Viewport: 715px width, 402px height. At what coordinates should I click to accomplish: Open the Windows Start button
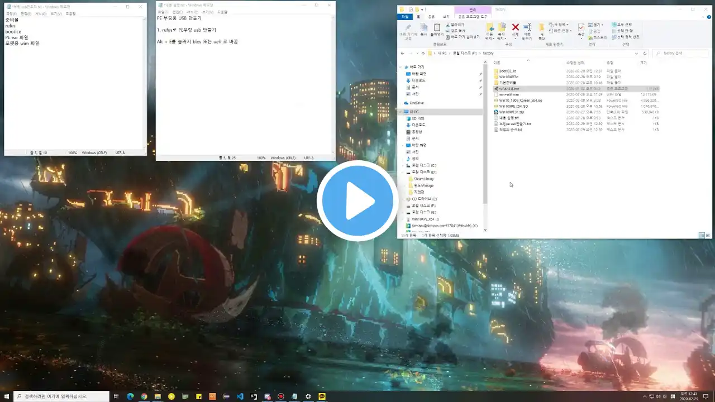coord(7,396)
